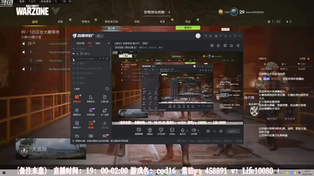Click the 麦克风 microphone icon

(183, 131)
